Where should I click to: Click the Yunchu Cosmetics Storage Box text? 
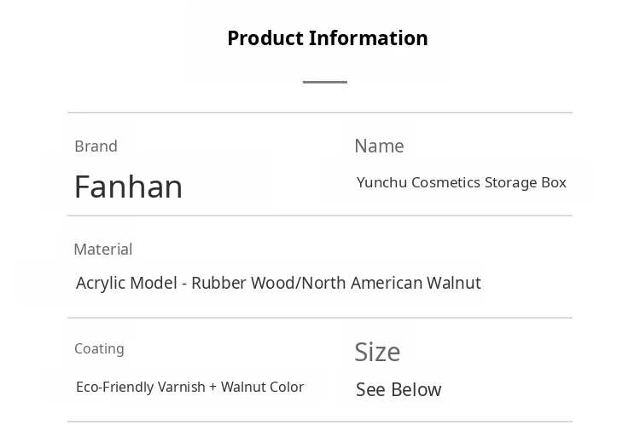pyautogui.click(x=461, y=182)
